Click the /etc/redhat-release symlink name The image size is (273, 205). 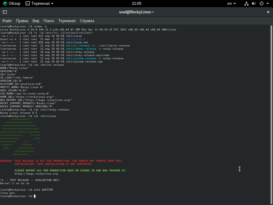(81, 49)
